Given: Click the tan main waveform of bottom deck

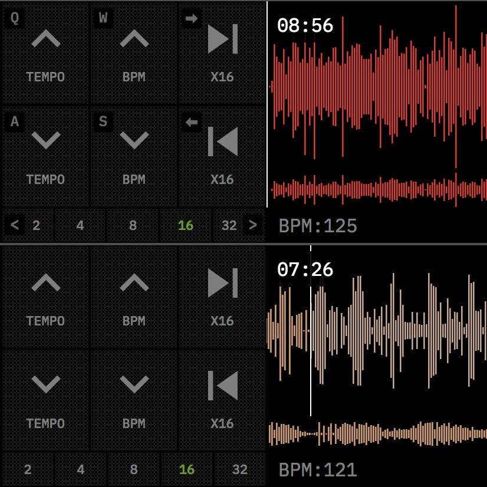Looking at the screenshot, I should click(x=377, y=331).
